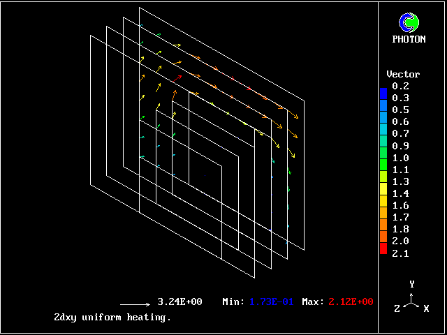
Task: Select the 1.7 value in the legend
Action: [400, 217]
